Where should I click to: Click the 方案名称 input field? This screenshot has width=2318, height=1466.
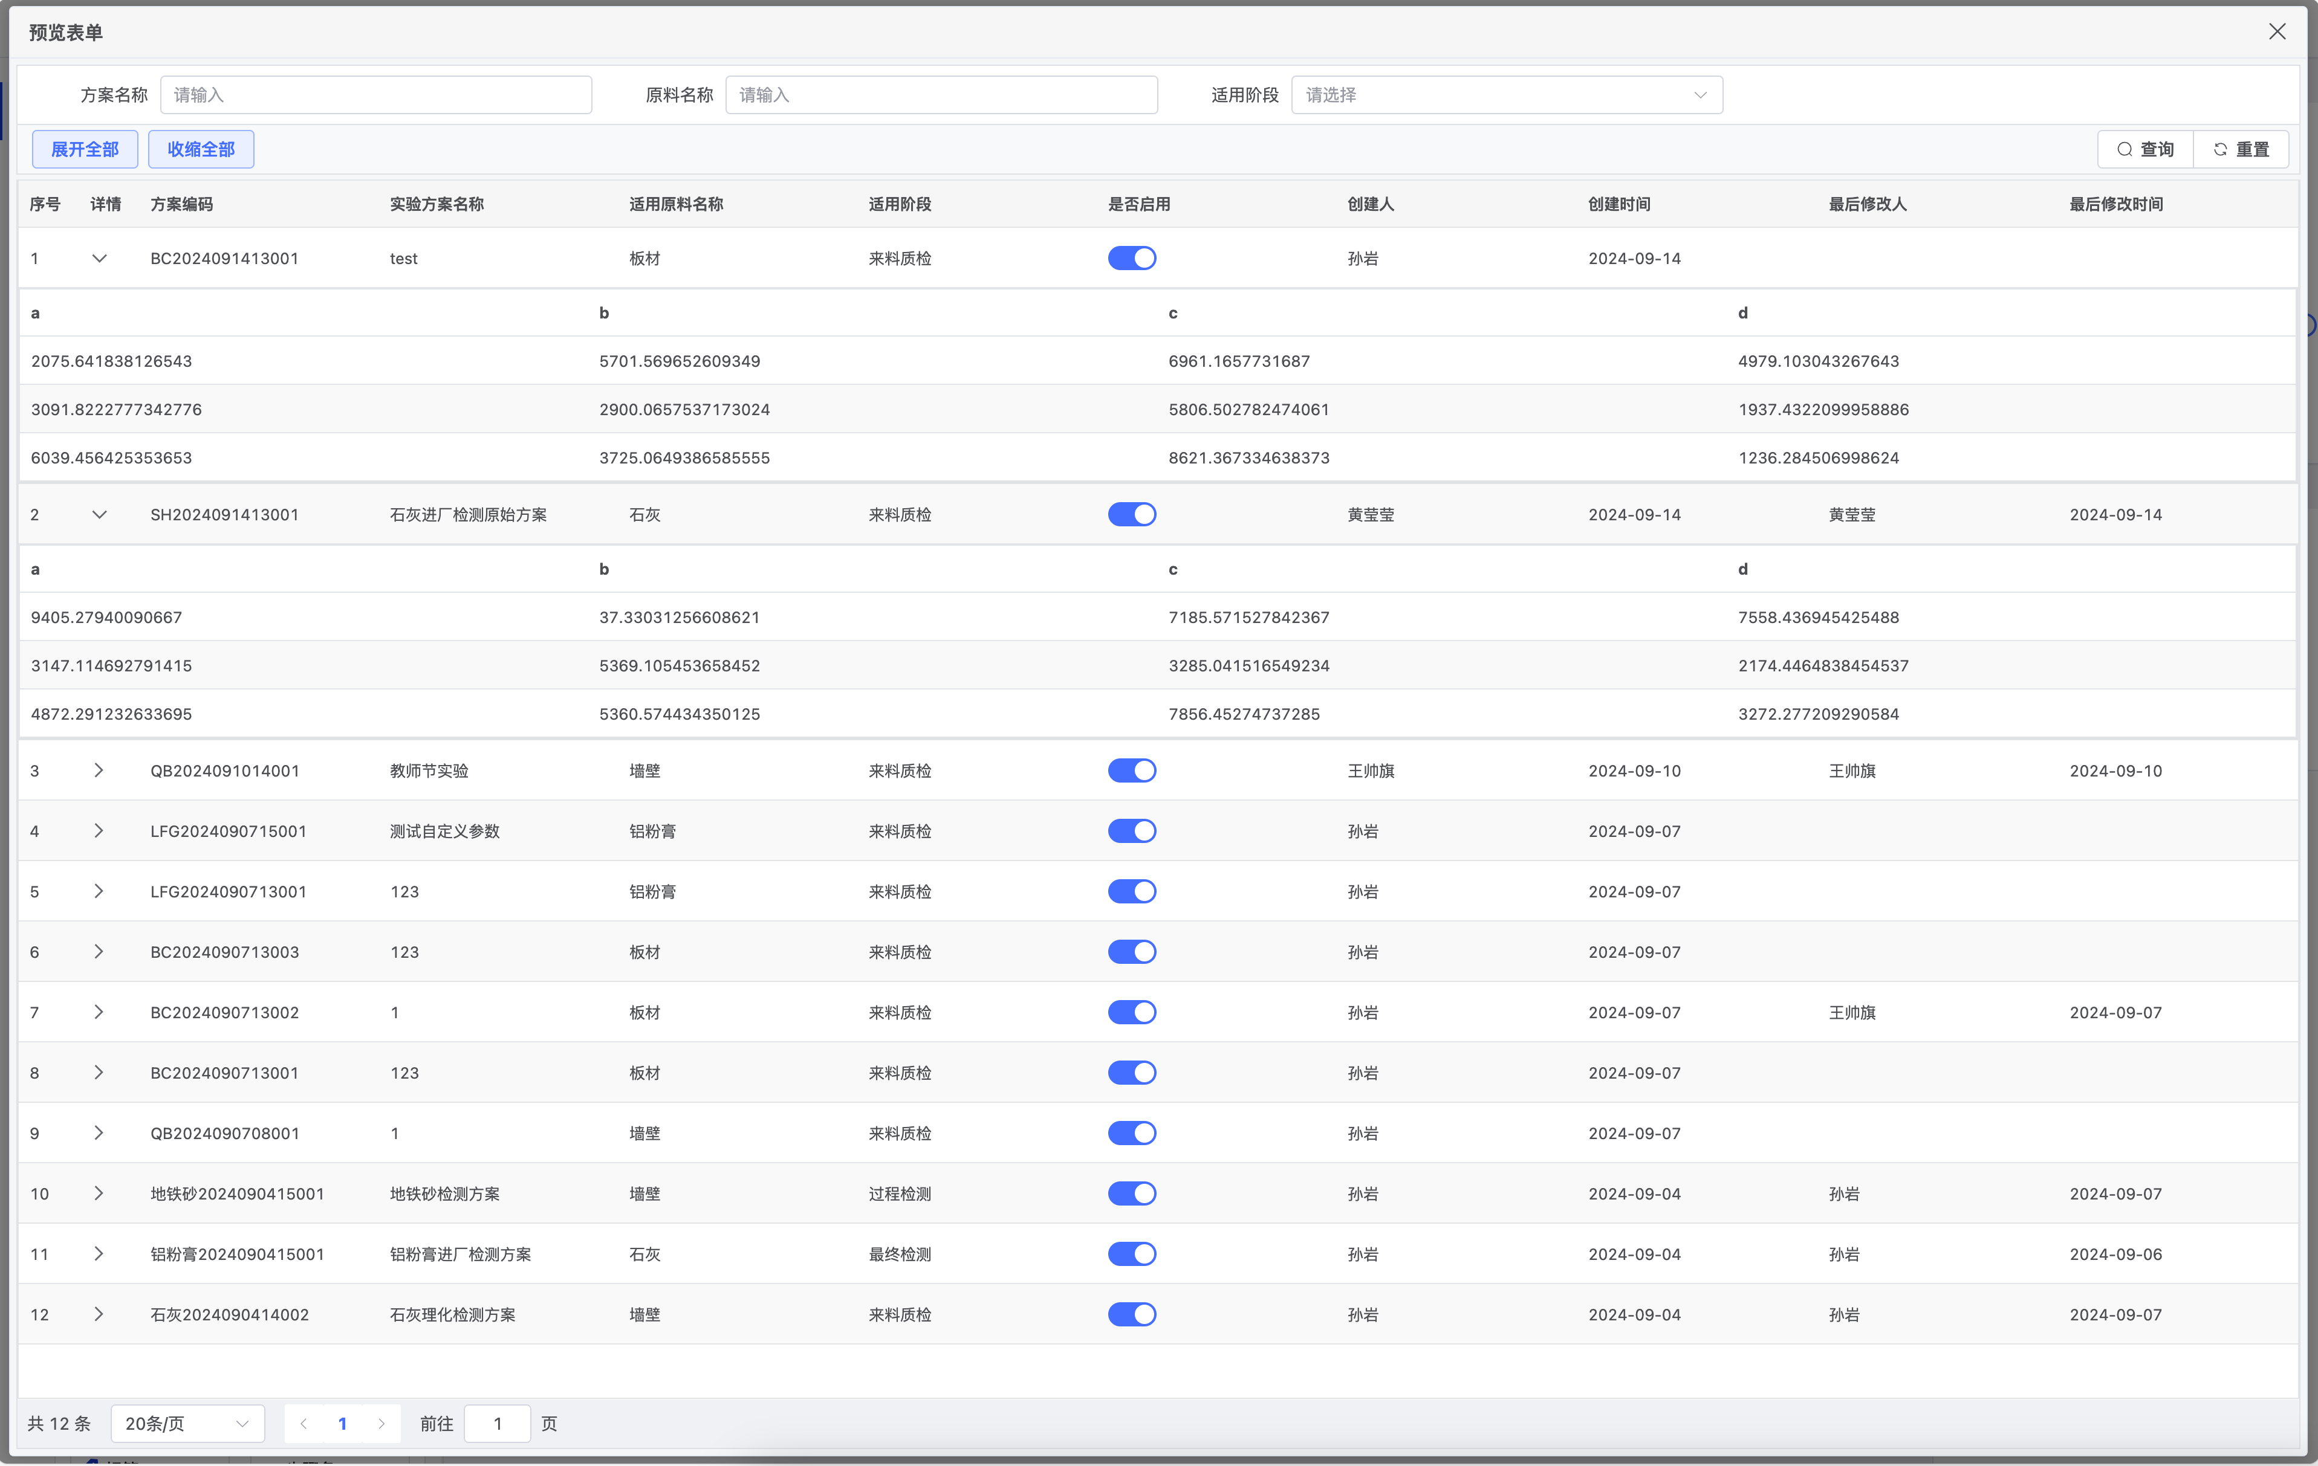point(375,95)
